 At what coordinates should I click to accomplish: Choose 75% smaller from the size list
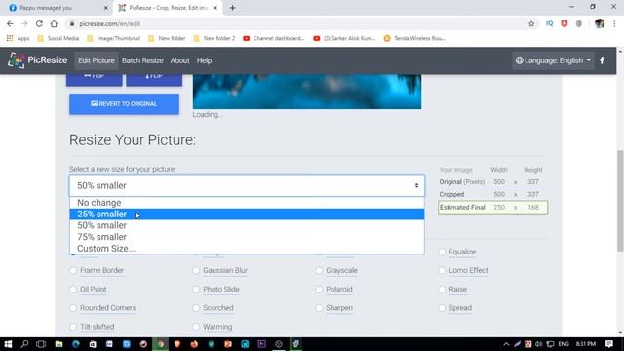tap(247, 237)
